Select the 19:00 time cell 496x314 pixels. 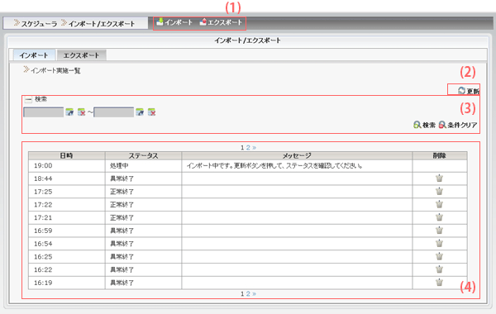(67, 166)
